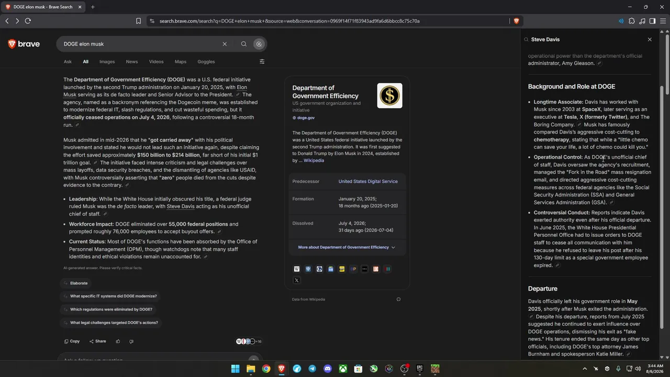The height and width of the screenshot is (377, 670).
Task: Give the AI answer a thumbs down
Action: pos(131,341)
